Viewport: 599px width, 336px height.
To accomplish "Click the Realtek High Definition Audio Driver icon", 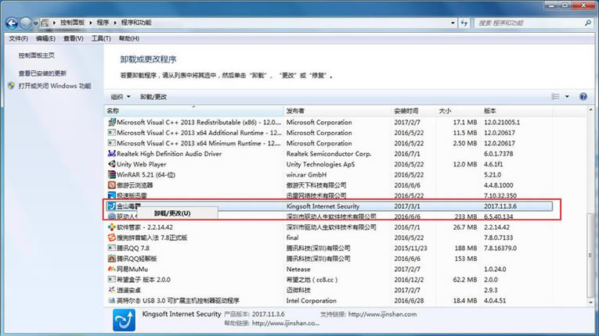I will pos(111,154).
